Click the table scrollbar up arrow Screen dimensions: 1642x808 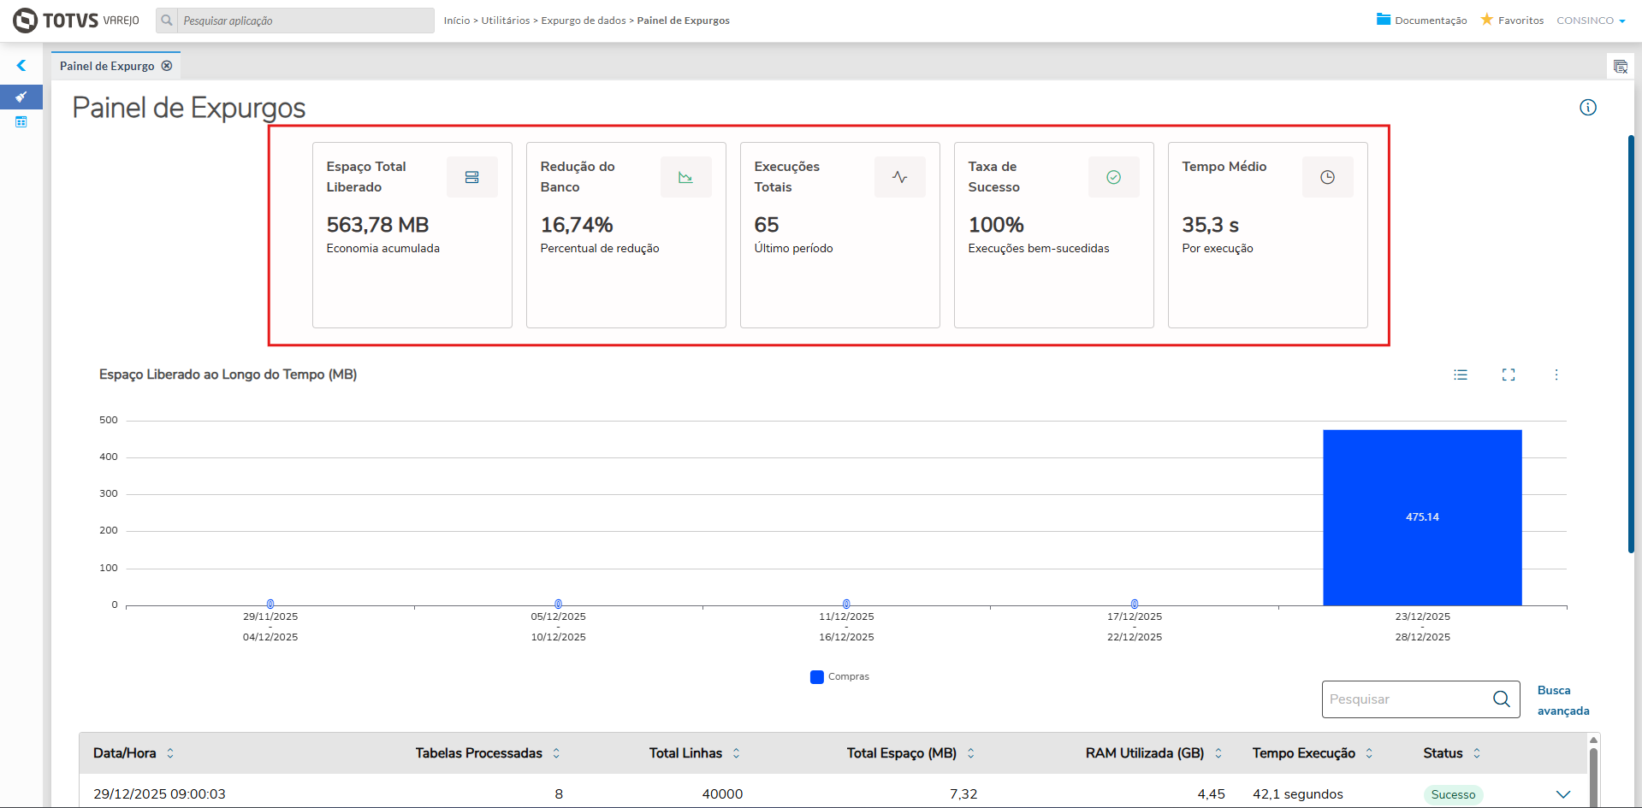click(x=1593, y=740)
